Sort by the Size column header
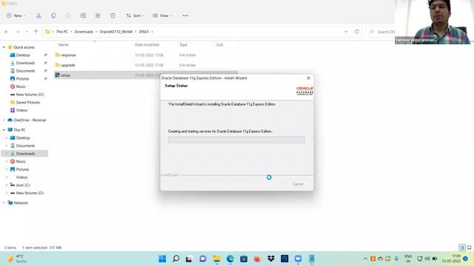Viewport: 474px width, 266px height. 220,44
